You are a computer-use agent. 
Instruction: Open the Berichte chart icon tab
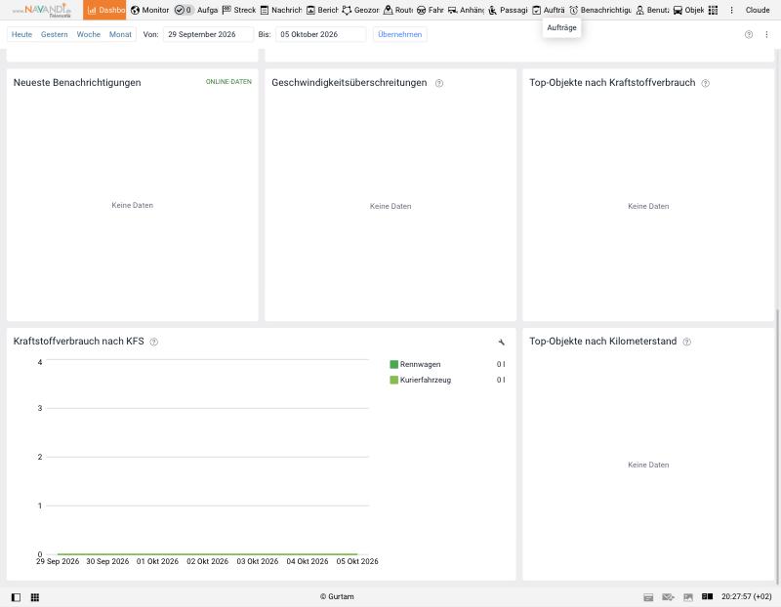pyautogui.click(x=322, y=10)
